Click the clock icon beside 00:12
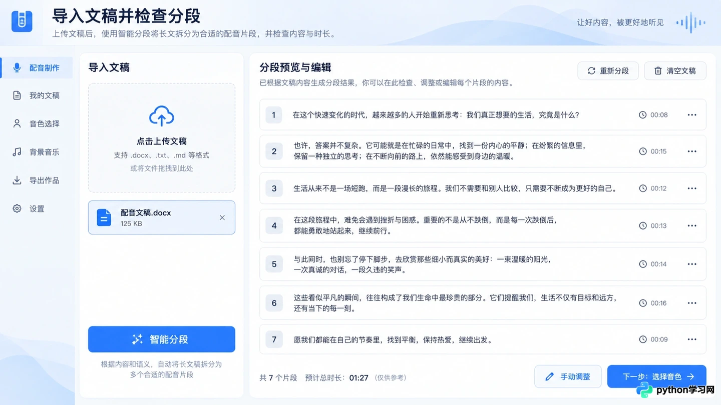Screen dimensions: 721x405 click(x=643, y=188)
